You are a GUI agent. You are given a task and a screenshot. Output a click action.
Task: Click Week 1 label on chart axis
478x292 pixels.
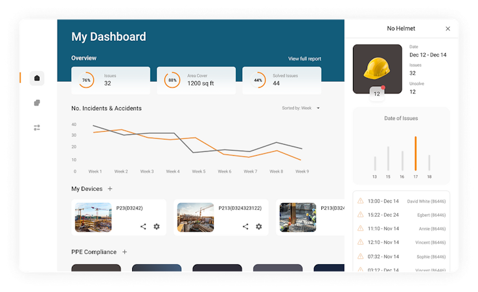click(95, 171)
